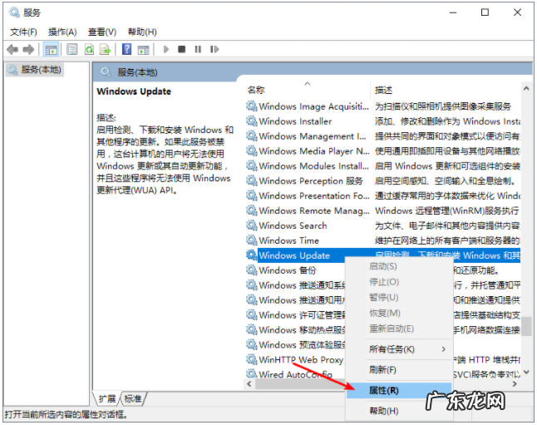Select the WinHTTP Web Proxy service
Image resolution: width=537 pixels, height=425 pixels.
(x=301, y=360)
